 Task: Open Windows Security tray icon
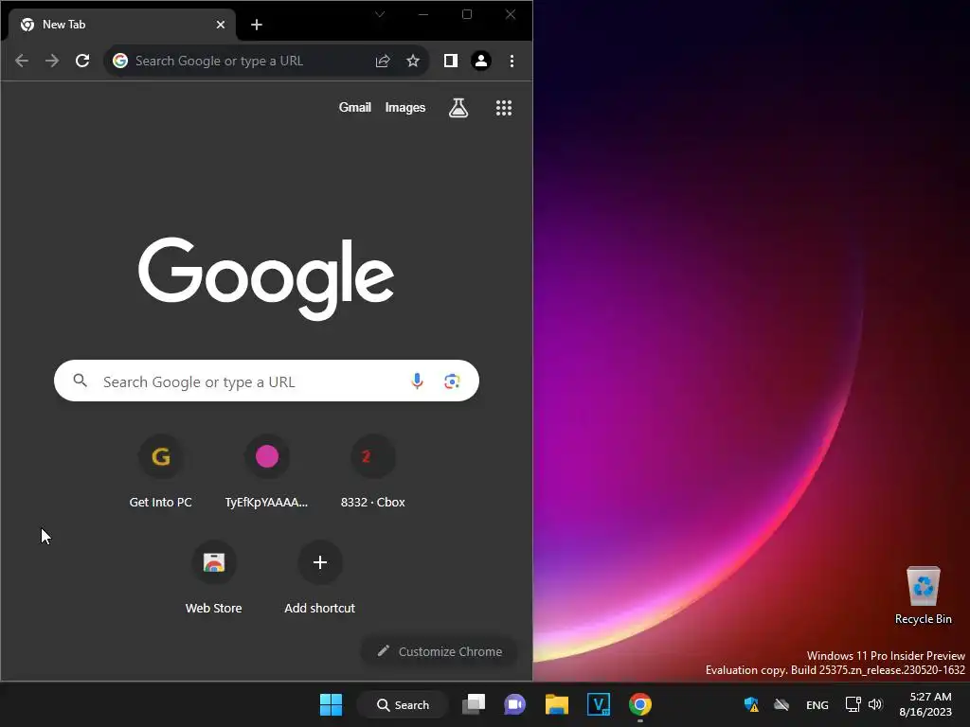tap(751, 704)
